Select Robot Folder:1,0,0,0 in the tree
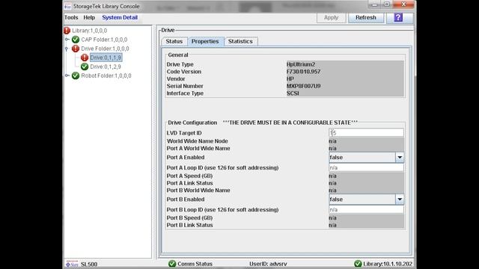 coord(106,75)
